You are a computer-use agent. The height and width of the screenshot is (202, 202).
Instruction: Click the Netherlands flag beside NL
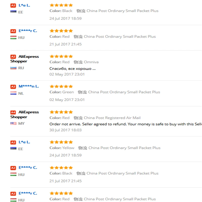point(13,93)
